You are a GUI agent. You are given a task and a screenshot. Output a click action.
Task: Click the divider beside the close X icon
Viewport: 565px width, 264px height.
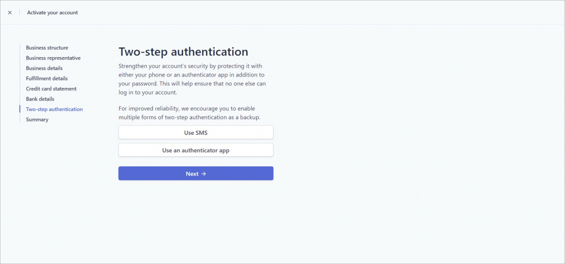coord(19,13)
